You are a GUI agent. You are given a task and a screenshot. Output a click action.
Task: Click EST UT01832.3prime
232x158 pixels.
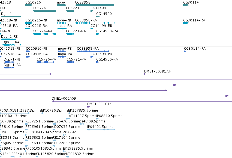point(67,157)
